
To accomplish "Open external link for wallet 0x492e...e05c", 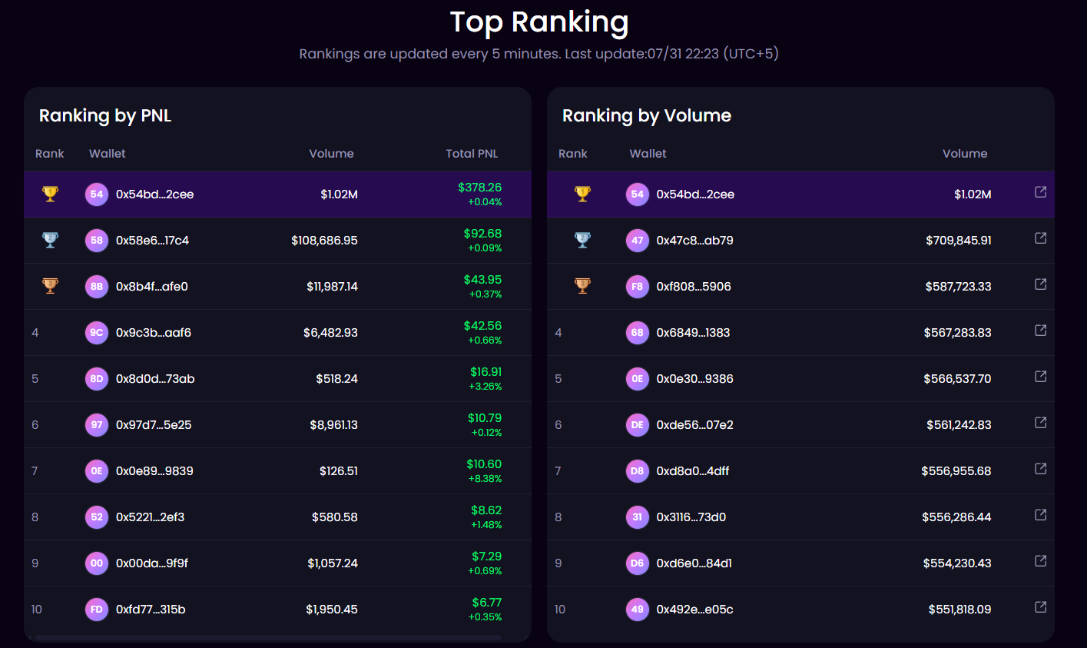I will (1041, 607).
